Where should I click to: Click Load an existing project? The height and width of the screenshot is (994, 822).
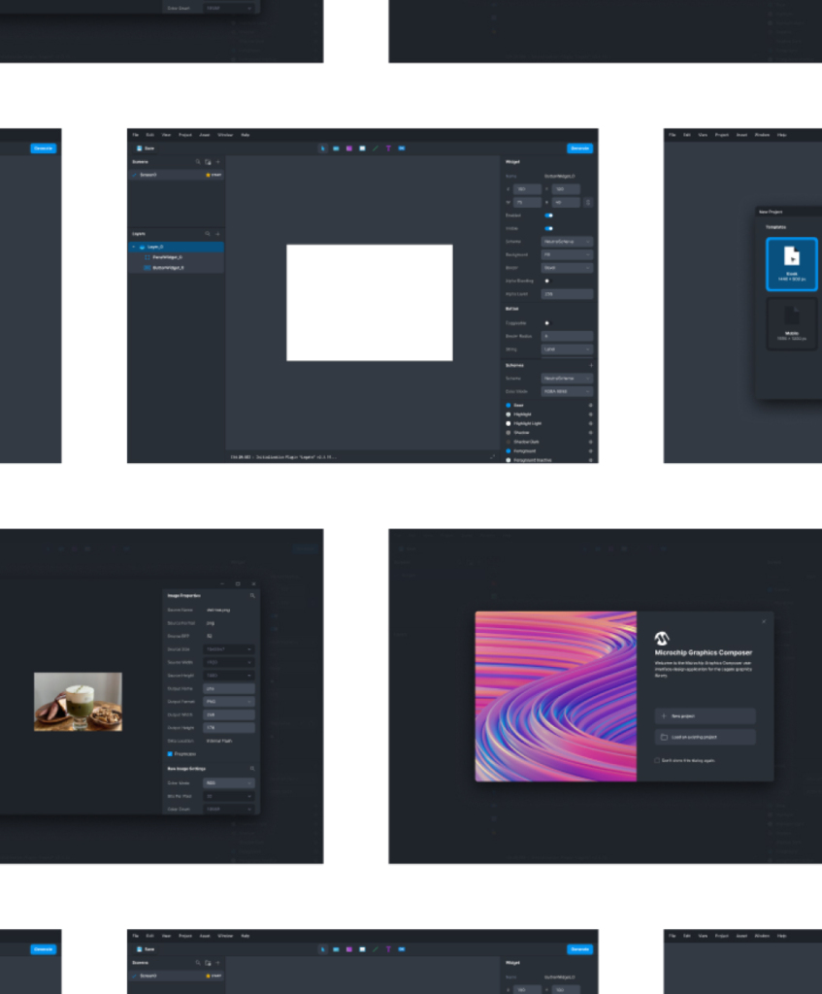705,737
